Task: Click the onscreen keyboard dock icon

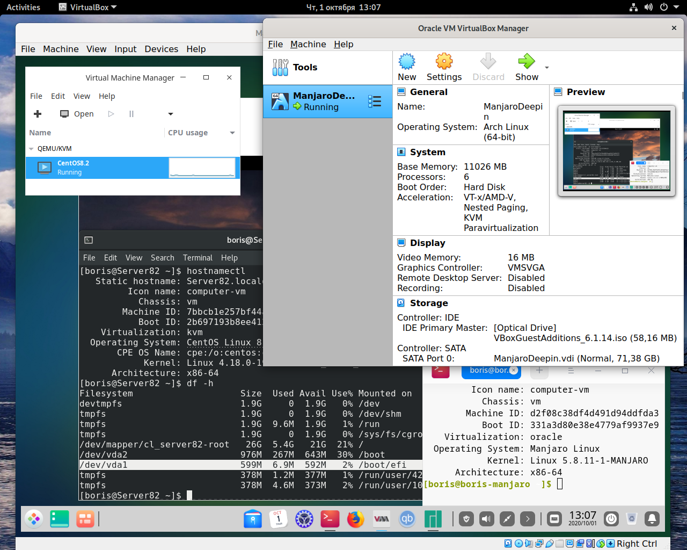Action: click(554, 519)
